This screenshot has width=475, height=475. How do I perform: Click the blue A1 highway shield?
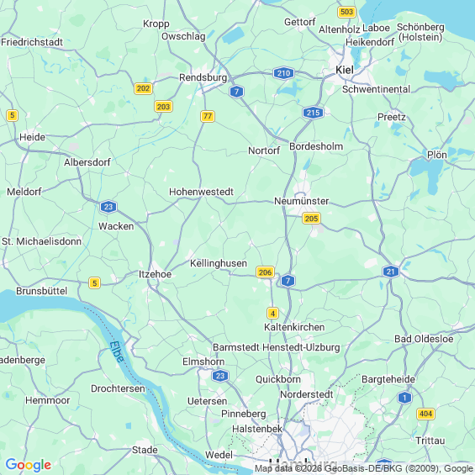click(404, 398)
